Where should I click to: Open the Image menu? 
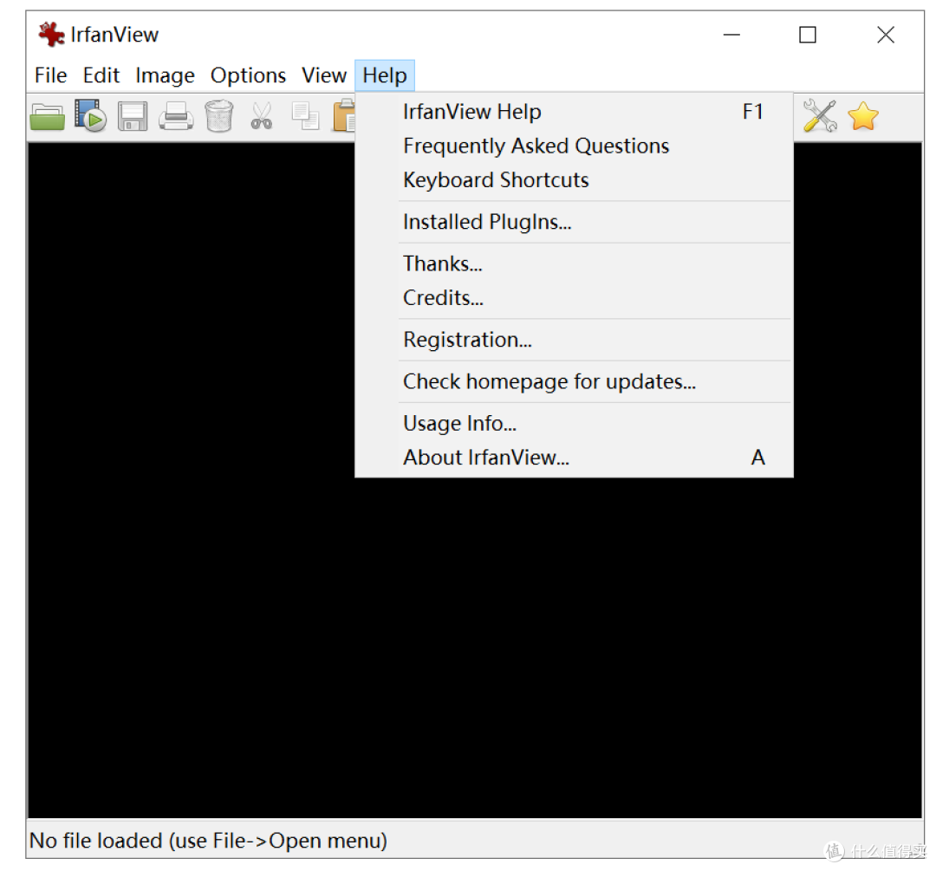(165, 75)
